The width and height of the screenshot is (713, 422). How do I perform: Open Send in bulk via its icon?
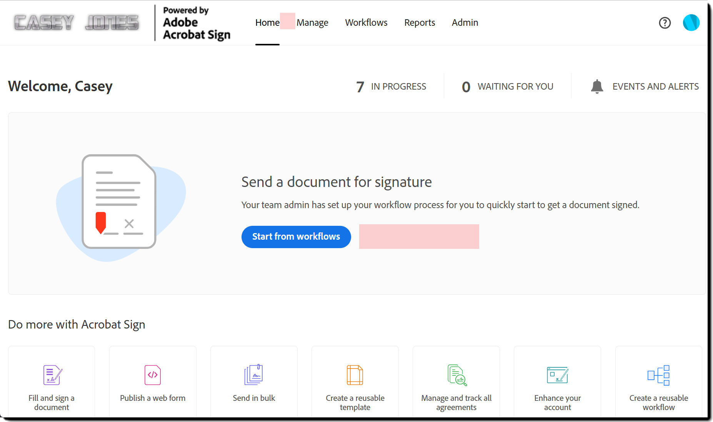[253, 375]
